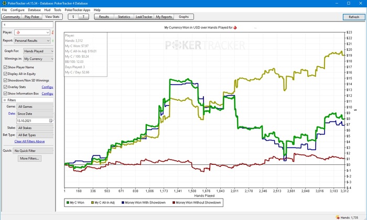The image size is (367, 220).
Task: Open the Graphs view
Action: point(183,17)
